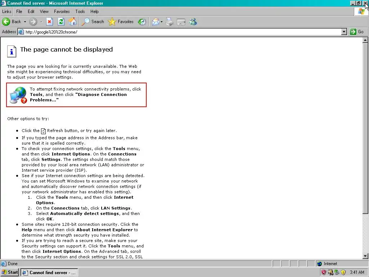Expand the Forward button history dropdown arrow
The image size is (369, 277).
point(41,22)
